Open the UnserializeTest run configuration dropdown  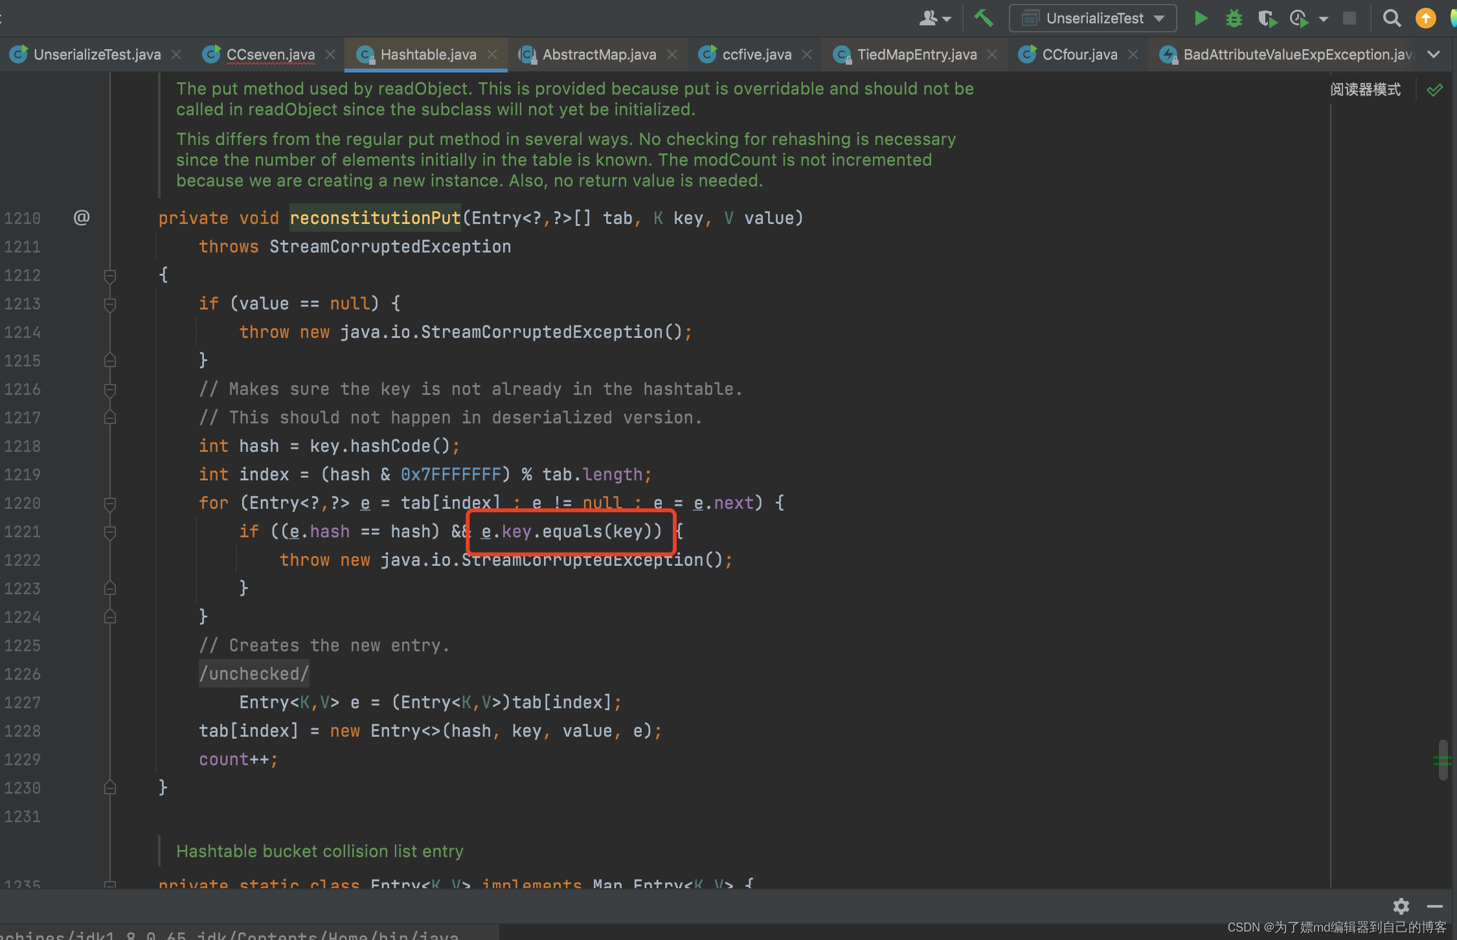(x=1093, y=18)
